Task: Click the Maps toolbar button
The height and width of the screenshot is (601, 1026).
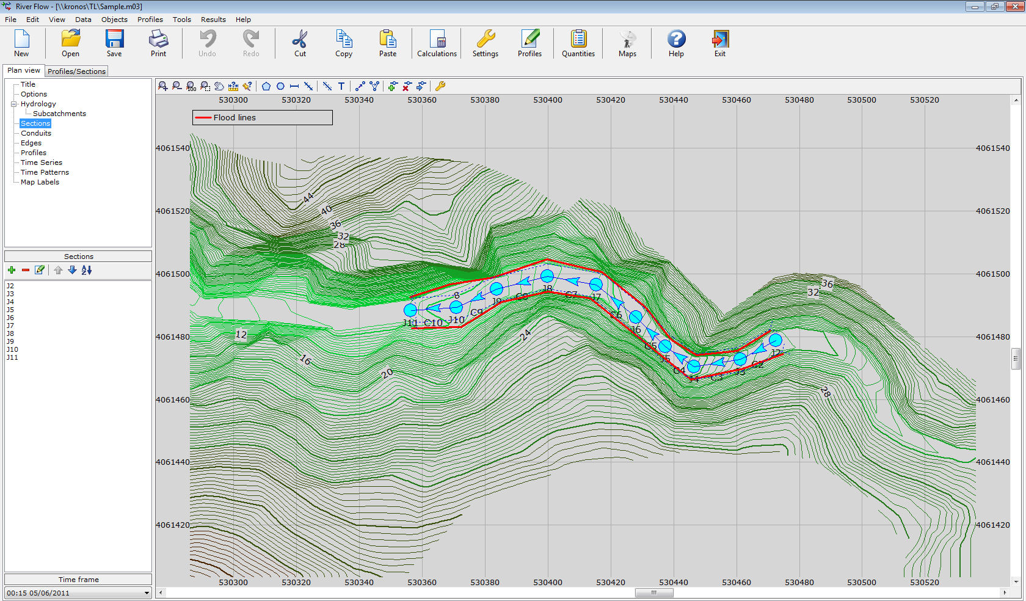Action: click(627, 43)
